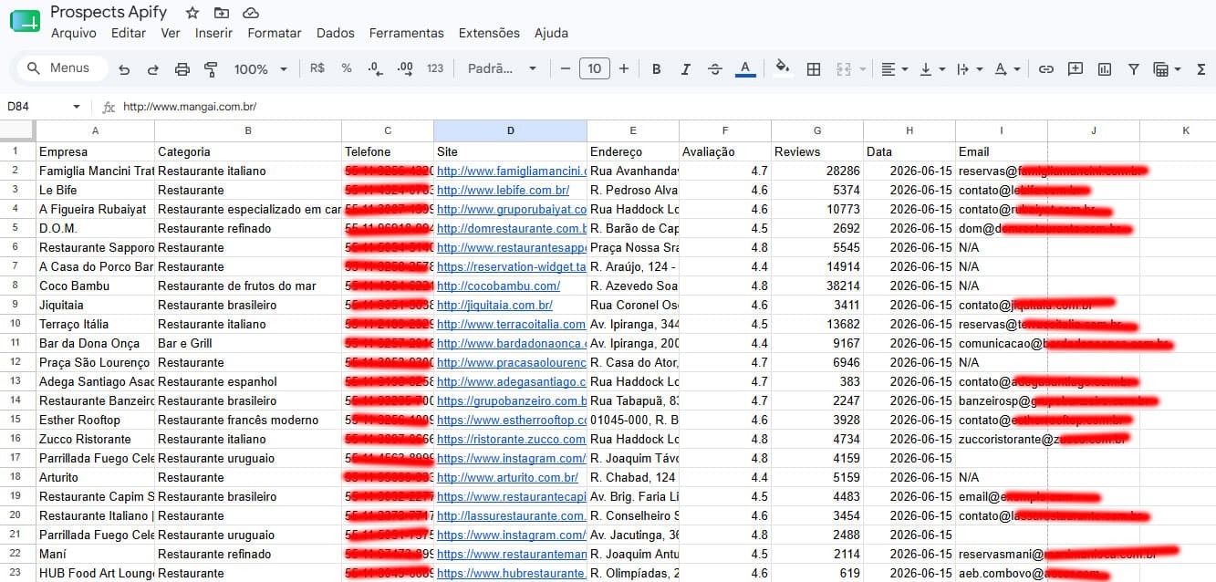Toggle strikethrough formatting
This screenshot has width=1216, height=582.
tap(715, 69)
